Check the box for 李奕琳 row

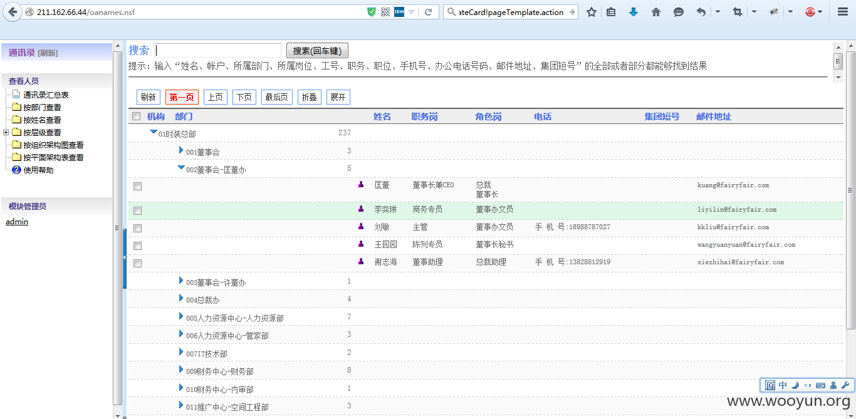point(138,210)
